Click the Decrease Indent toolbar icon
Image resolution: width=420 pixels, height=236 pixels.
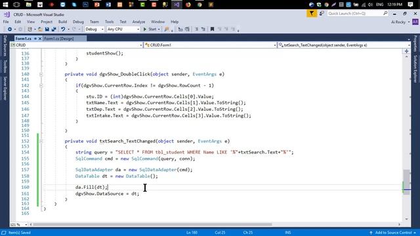(196, 29)
